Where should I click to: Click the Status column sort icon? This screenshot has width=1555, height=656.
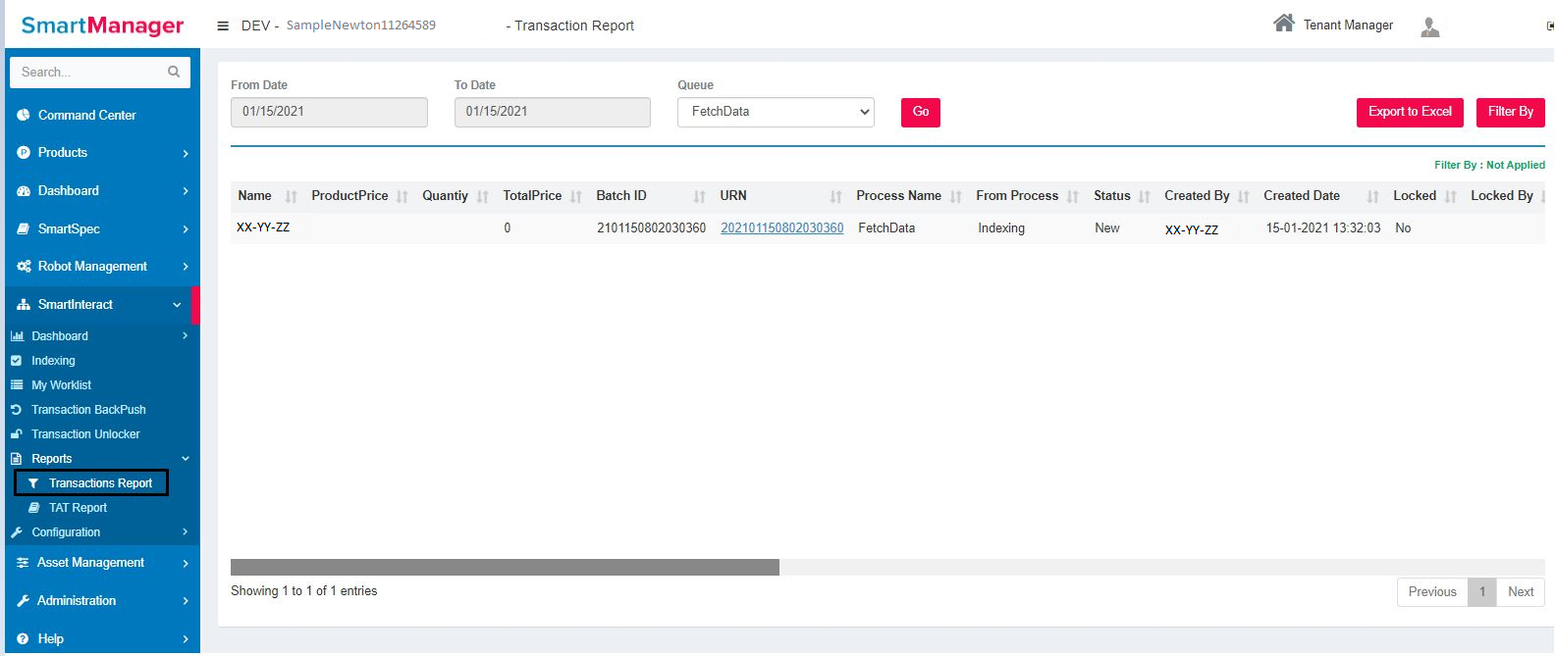1145,197
